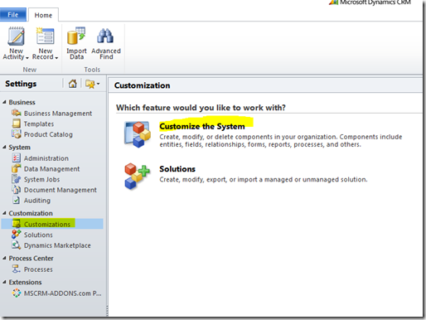
Task: Click the Business Management icon
Action: (x=17, y=113)
